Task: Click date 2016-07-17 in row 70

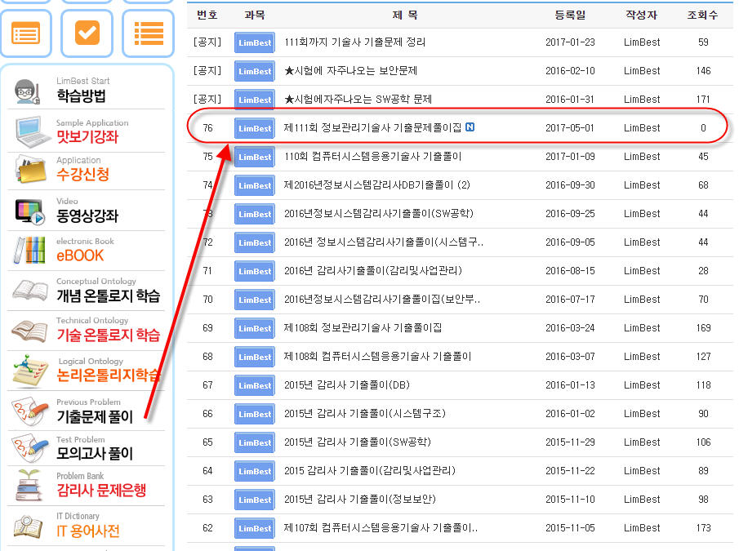Action: [x=570, y=300]
